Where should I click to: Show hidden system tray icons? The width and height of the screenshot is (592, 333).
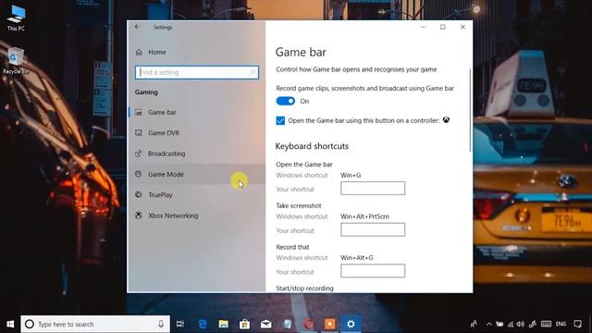coord(489,324)
